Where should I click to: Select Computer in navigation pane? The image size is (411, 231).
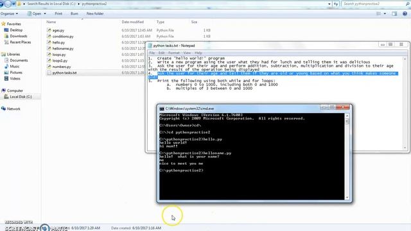pos(15,90)
